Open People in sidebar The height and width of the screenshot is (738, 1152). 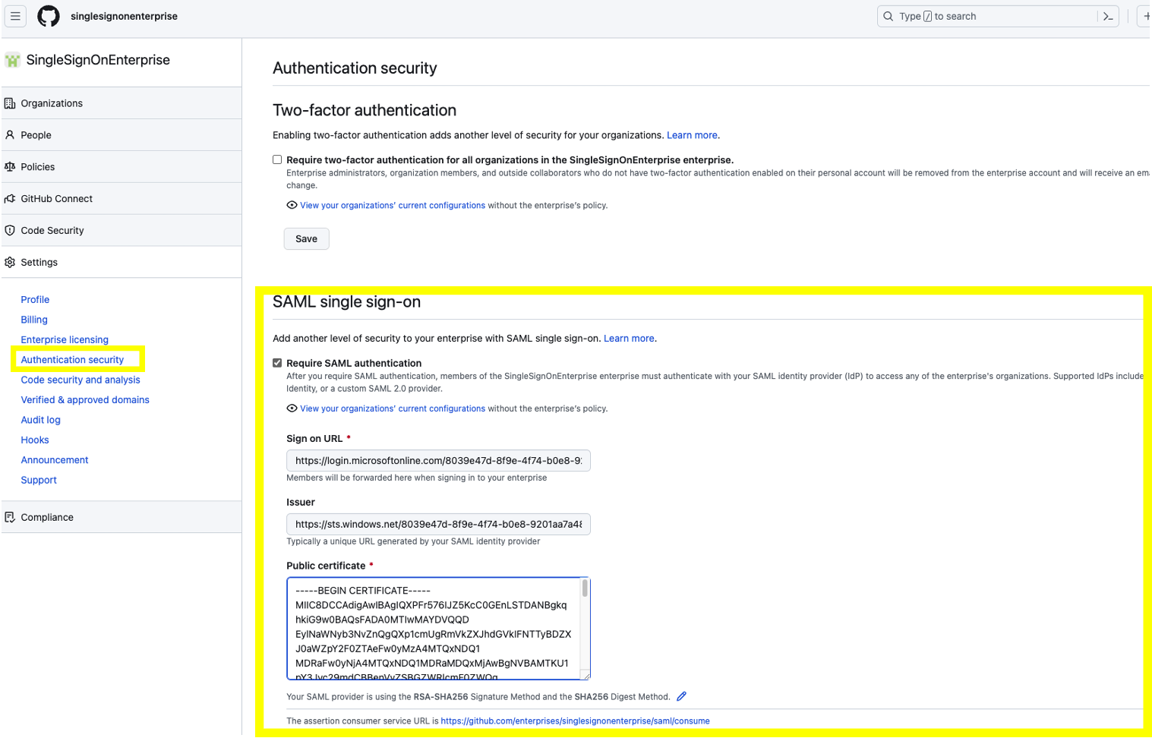coord(122,135)
